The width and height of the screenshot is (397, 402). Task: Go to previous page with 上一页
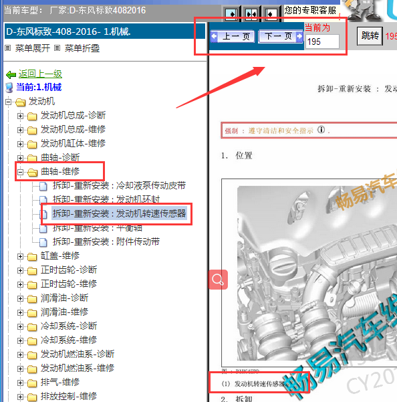[x=233, y=36]
